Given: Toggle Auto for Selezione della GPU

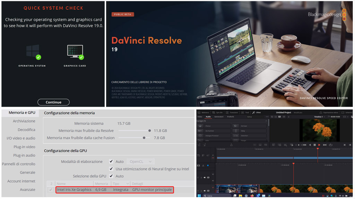Looking at the screenshot, I should [111, 176].
